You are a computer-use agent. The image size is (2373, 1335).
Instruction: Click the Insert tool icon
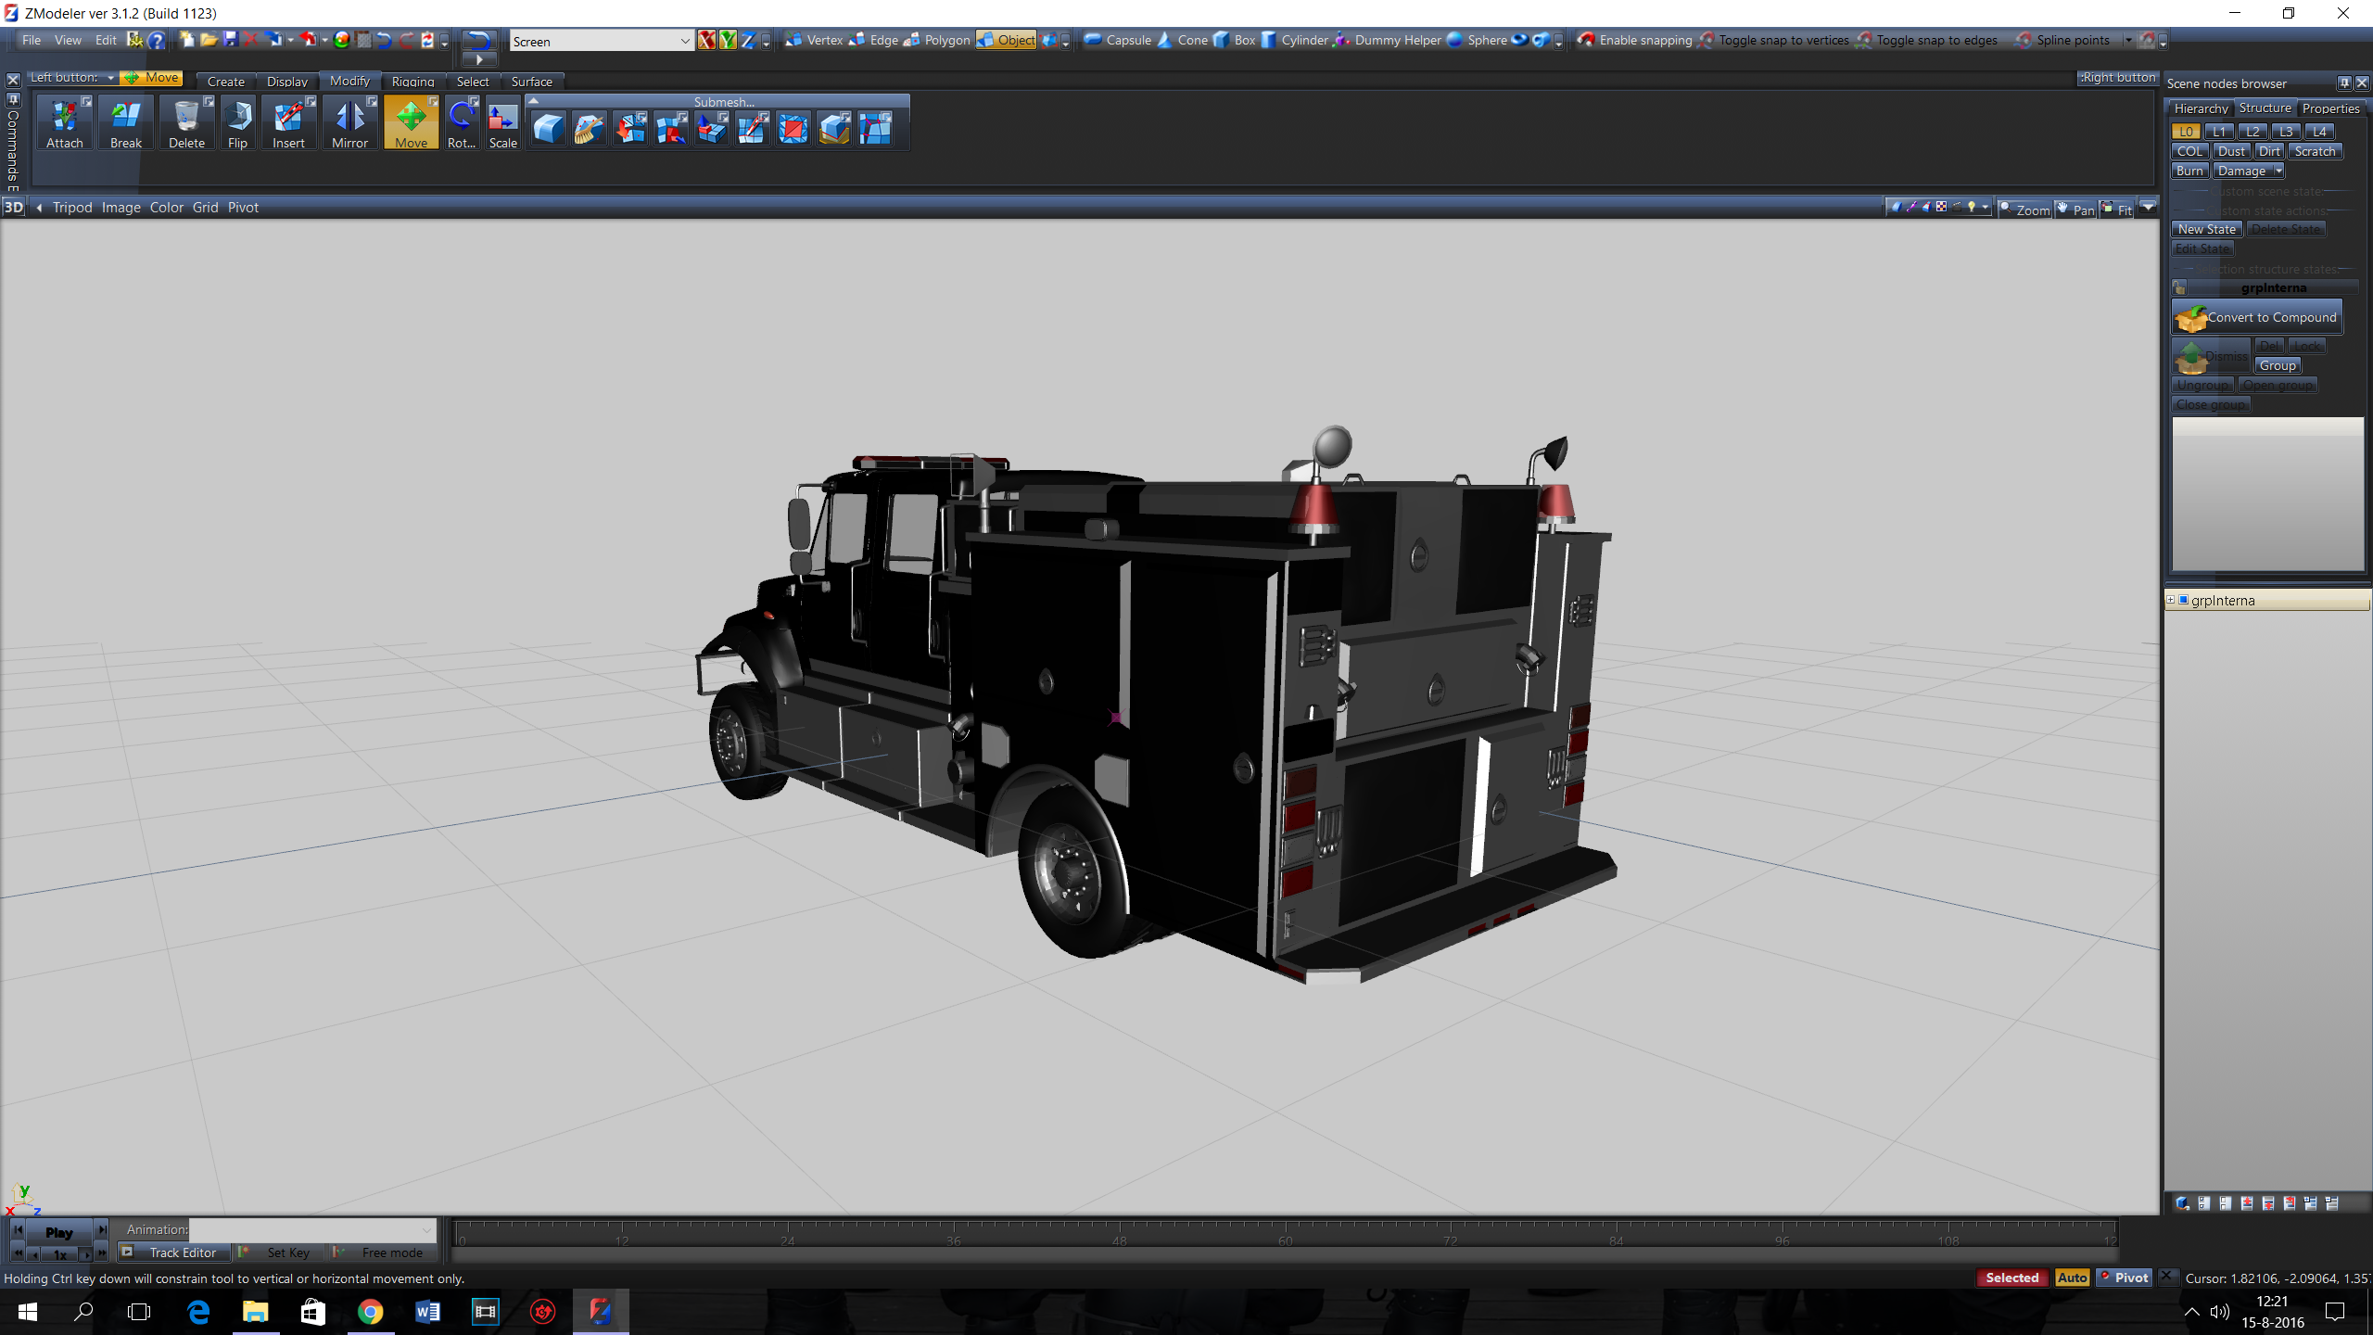pyautogui.click(x=288, y=123)
